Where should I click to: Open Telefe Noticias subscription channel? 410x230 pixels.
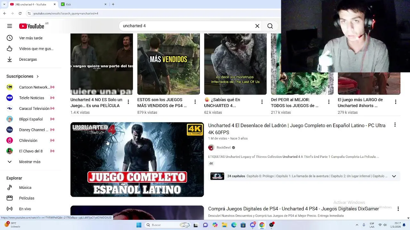point(31,98)
